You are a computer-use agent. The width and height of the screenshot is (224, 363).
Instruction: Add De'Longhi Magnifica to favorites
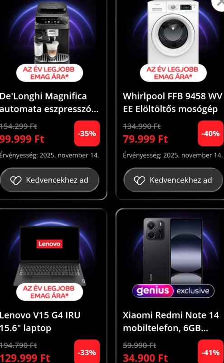pyautogui.click(x=49, y=180)
